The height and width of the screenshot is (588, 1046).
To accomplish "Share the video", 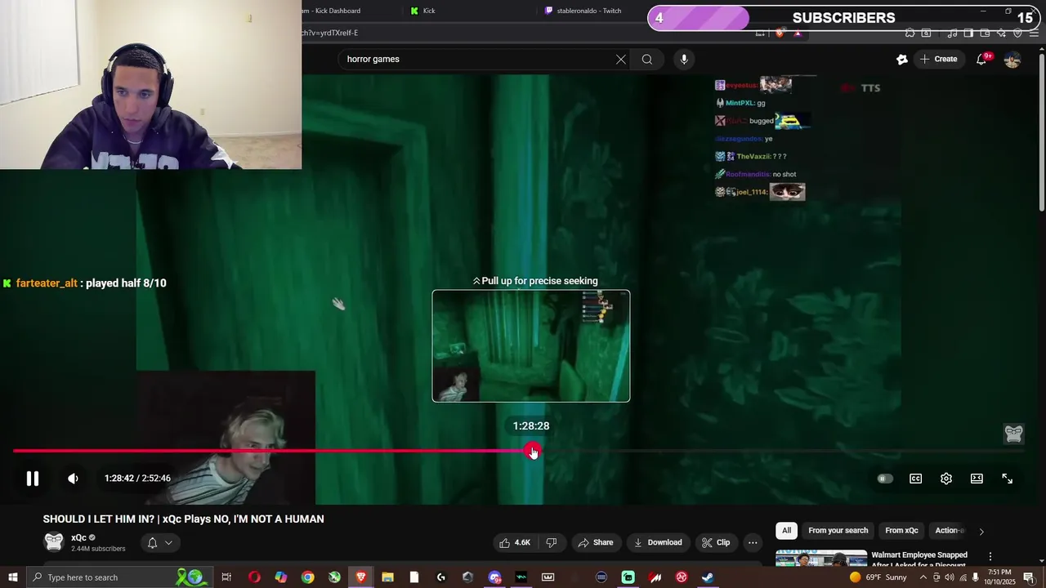I will tap(595, 542).
